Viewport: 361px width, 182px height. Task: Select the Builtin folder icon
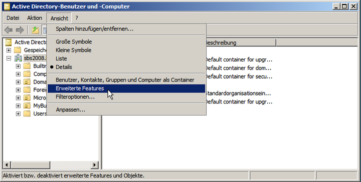pos(27,66)
